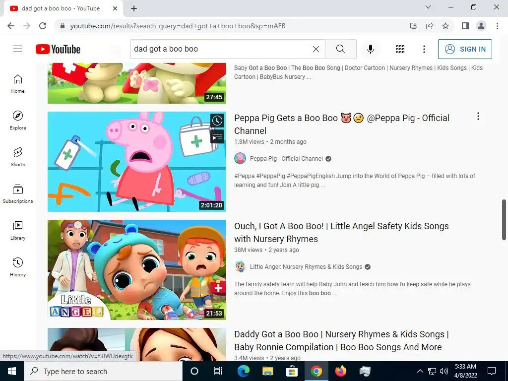508x381 pixels.
Task: Open the Chrome profile button
Action: (481, 26)
